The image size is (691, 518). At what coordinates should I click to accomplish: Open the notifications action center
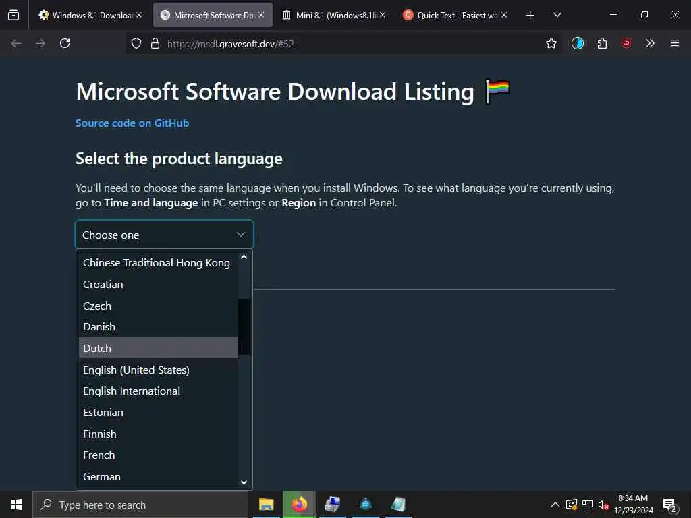coord(670,505)
